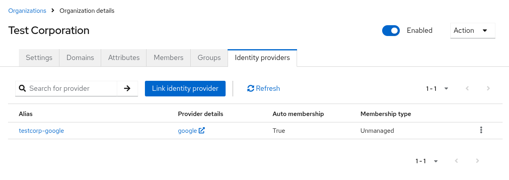The height and width of the screenshot is (180, 509).
Task: Switch to the Domains tab
Action: point(80,58)
